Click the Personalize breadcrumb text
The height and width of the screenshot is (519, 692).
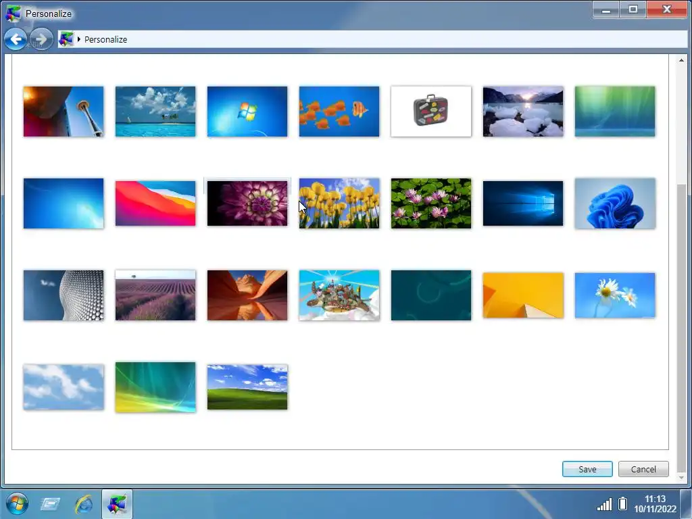tap(105, 39)
